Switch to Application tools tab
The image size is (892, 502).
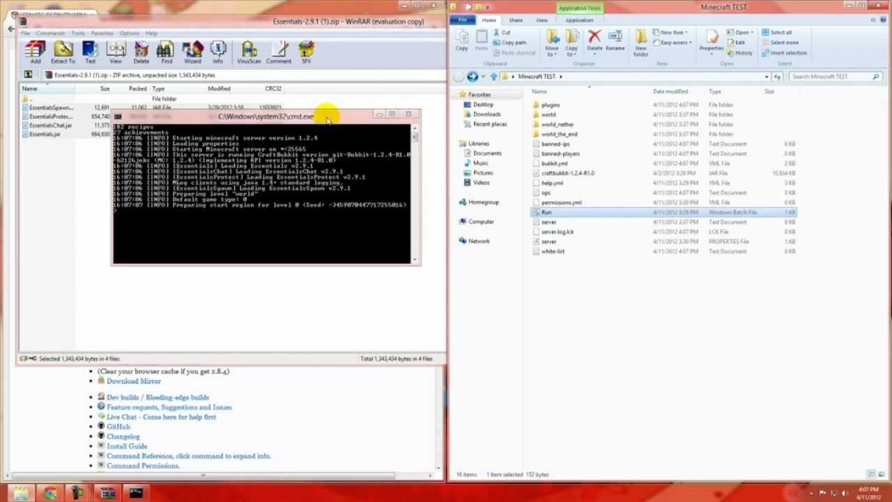coord(579,20)
